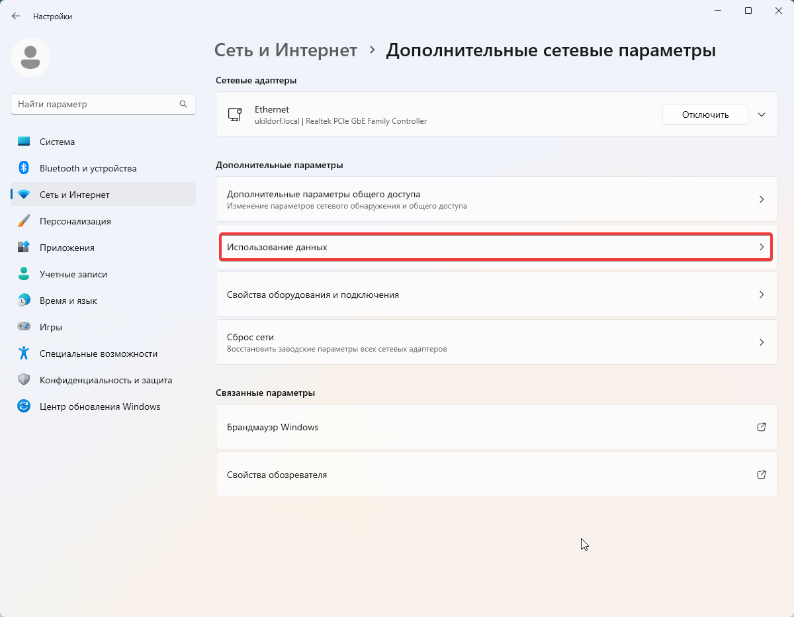
Task: Open chevron of Дополнительные параметры общего доступа
Action: click(762, 199)
